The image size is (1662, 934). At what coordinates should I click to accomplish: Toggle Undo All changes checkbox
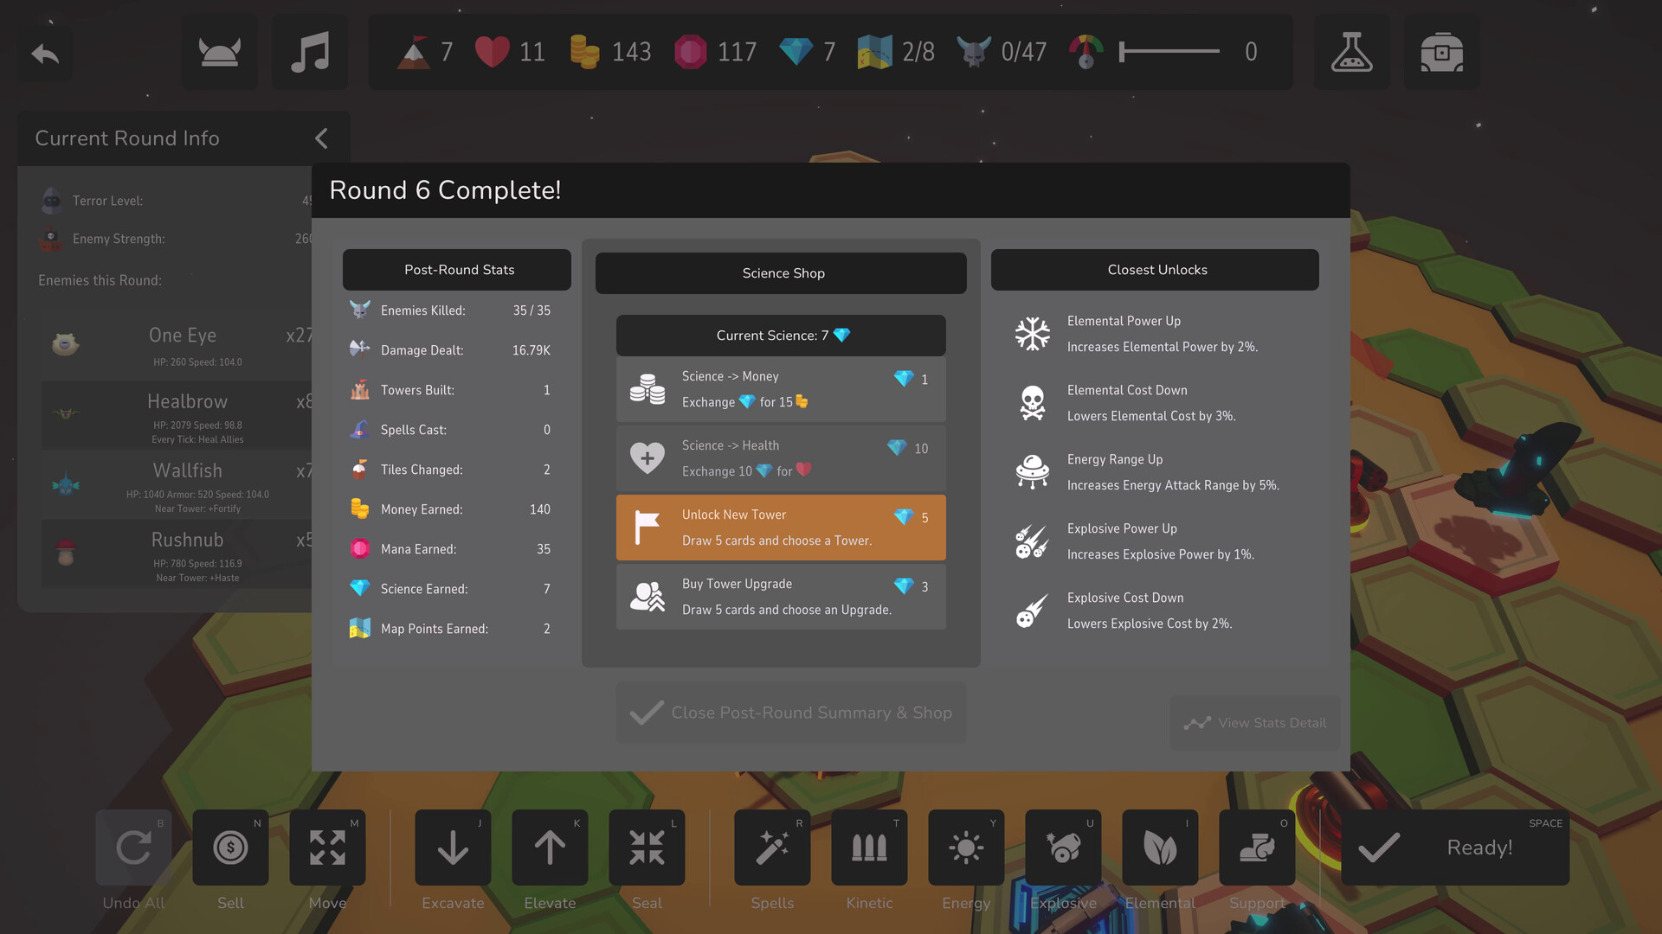point(132,848)
